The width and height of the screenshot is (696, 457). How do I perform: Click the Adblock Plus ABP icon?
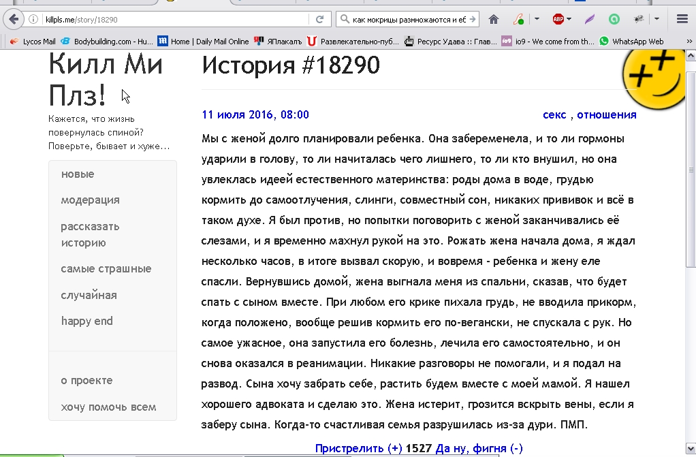tap(558, 19)
